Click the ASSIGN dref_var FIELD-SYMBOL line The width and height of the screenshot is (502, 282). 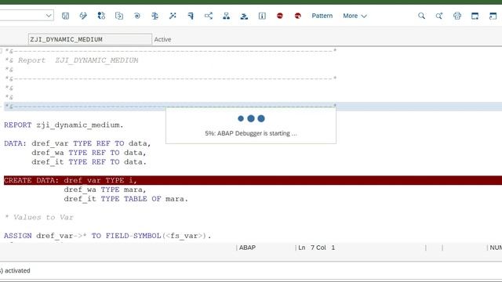107,236
